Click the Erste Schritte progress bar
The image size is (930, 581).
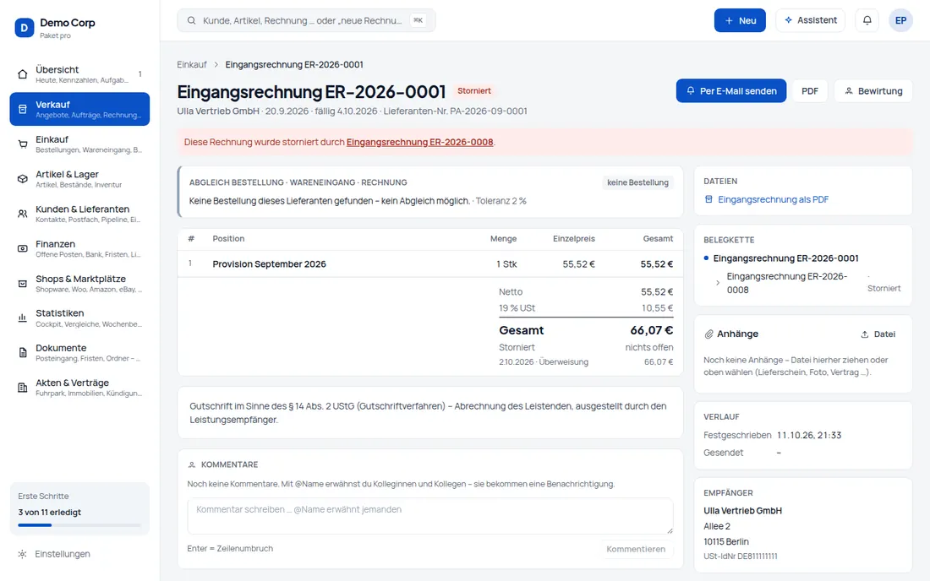coord(79,525)
